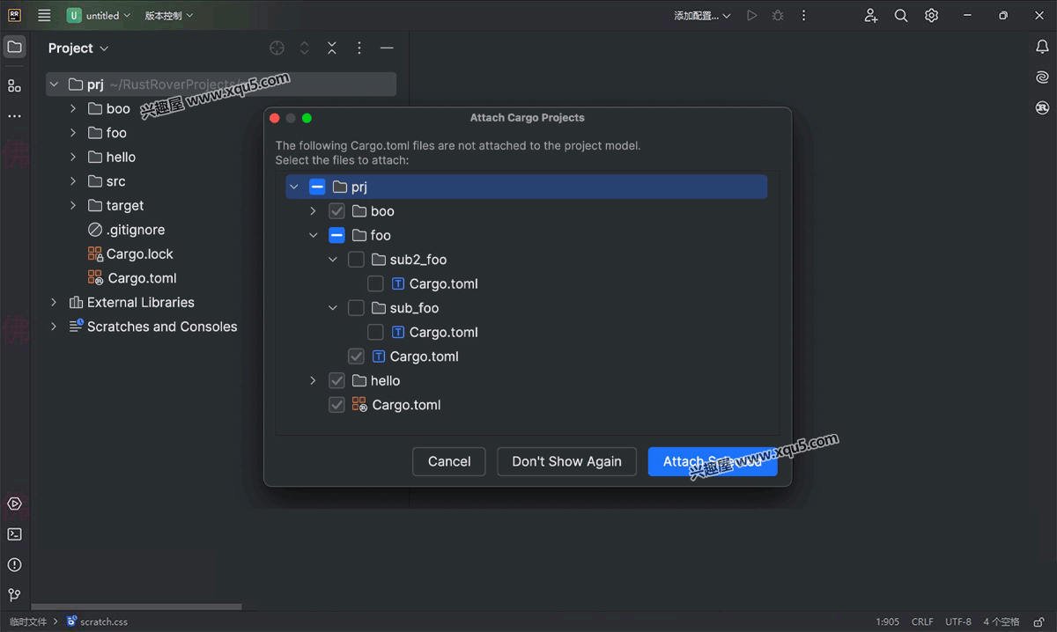1057x632 pixels.
Task: Collapse sub2_foo folder in dialog
Action: point(332,260)
